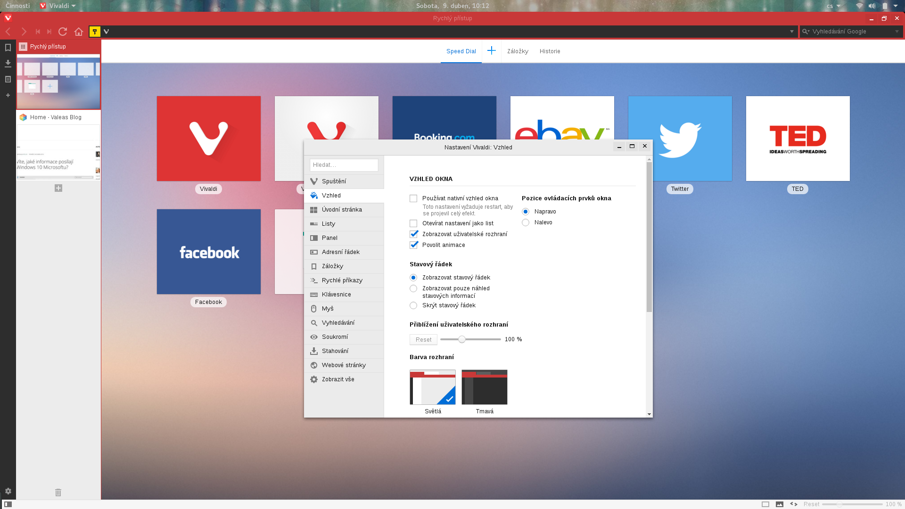Click the browser Back arrow

pyautogui.click(x=8, y=32)
